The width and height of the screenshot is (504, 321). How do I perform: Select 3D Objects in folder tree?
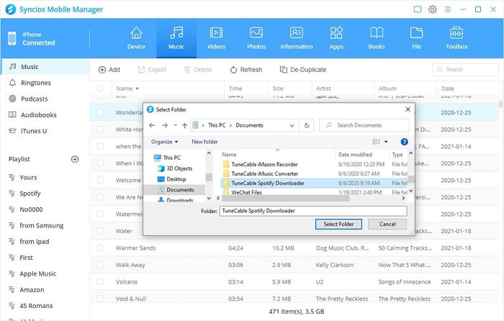(179, 168)
